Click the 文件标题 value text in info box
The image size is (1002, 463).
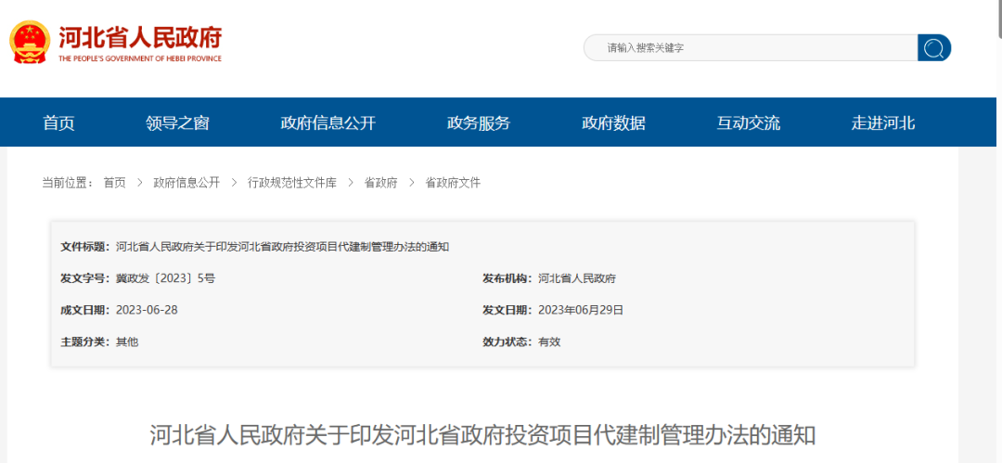coord(282,247)
